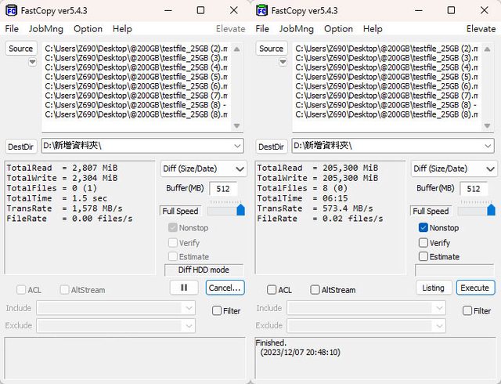The height and width of the screenshot is (384, 501).
Task: Open DestDir path dropdown in right window
Action: pos(487,146)
